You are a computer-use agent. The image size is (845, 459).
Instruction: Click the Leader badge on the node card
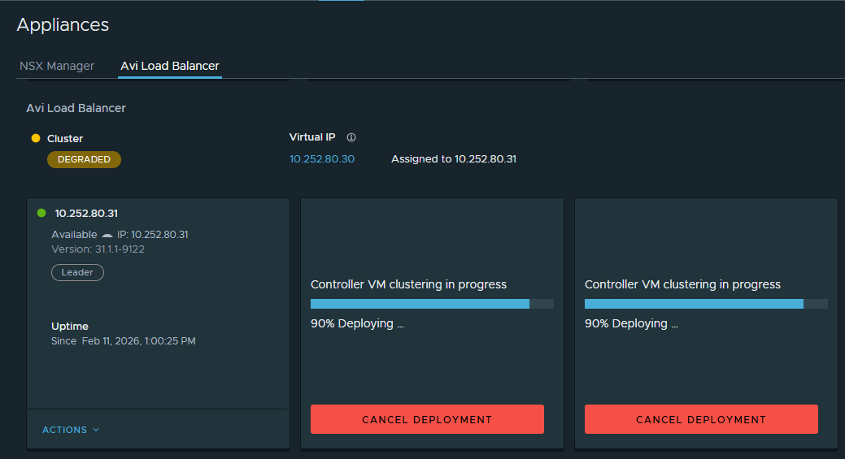(x=77, y=272)
